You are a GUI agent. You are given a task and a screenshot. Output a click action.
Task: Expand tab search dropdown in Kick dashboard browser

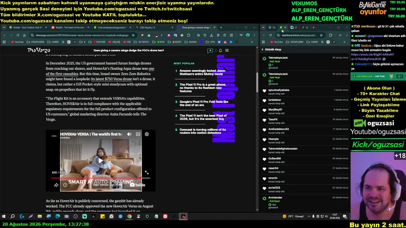263,28
